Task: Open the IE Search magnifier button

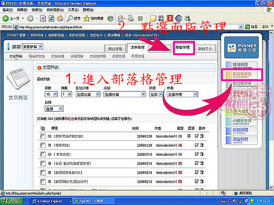Action: click(x=74, y=18)
